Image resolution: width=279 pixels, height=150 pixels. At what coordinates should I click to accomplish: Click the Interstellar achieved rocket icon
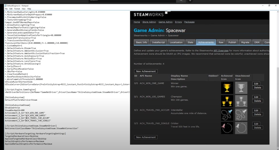227,114
